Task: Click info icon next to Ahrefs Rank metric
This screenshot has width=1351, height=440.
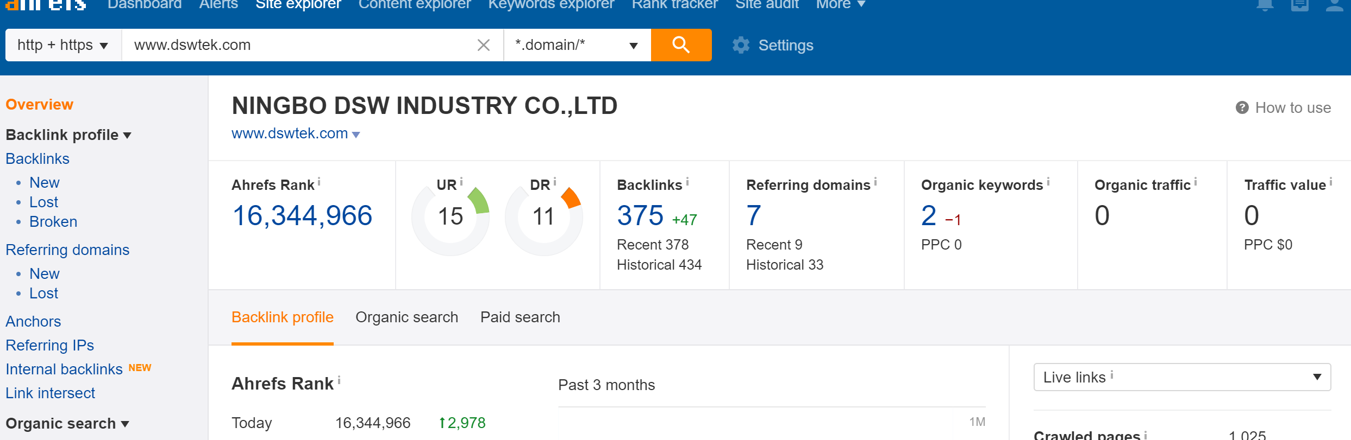Action: coord(319,182)
